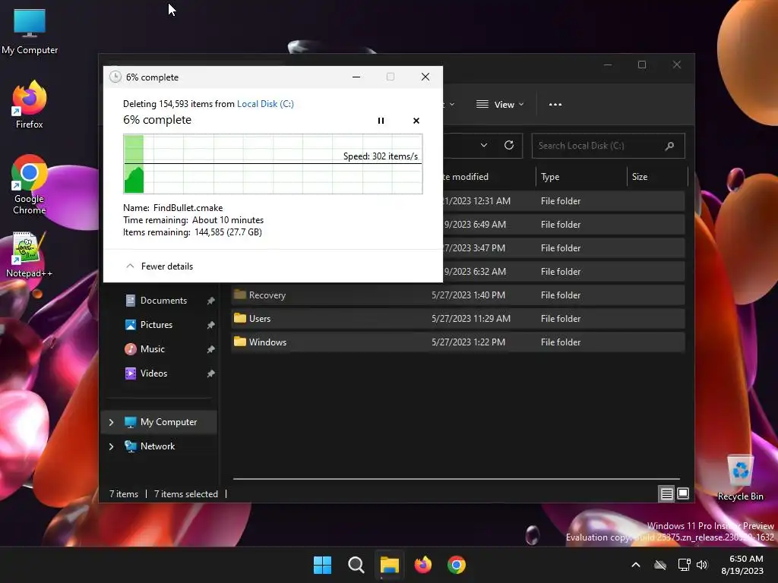Click the horizontal scrollbar in file list
Viewport: 778px width, 583px height.
point(456,479)
